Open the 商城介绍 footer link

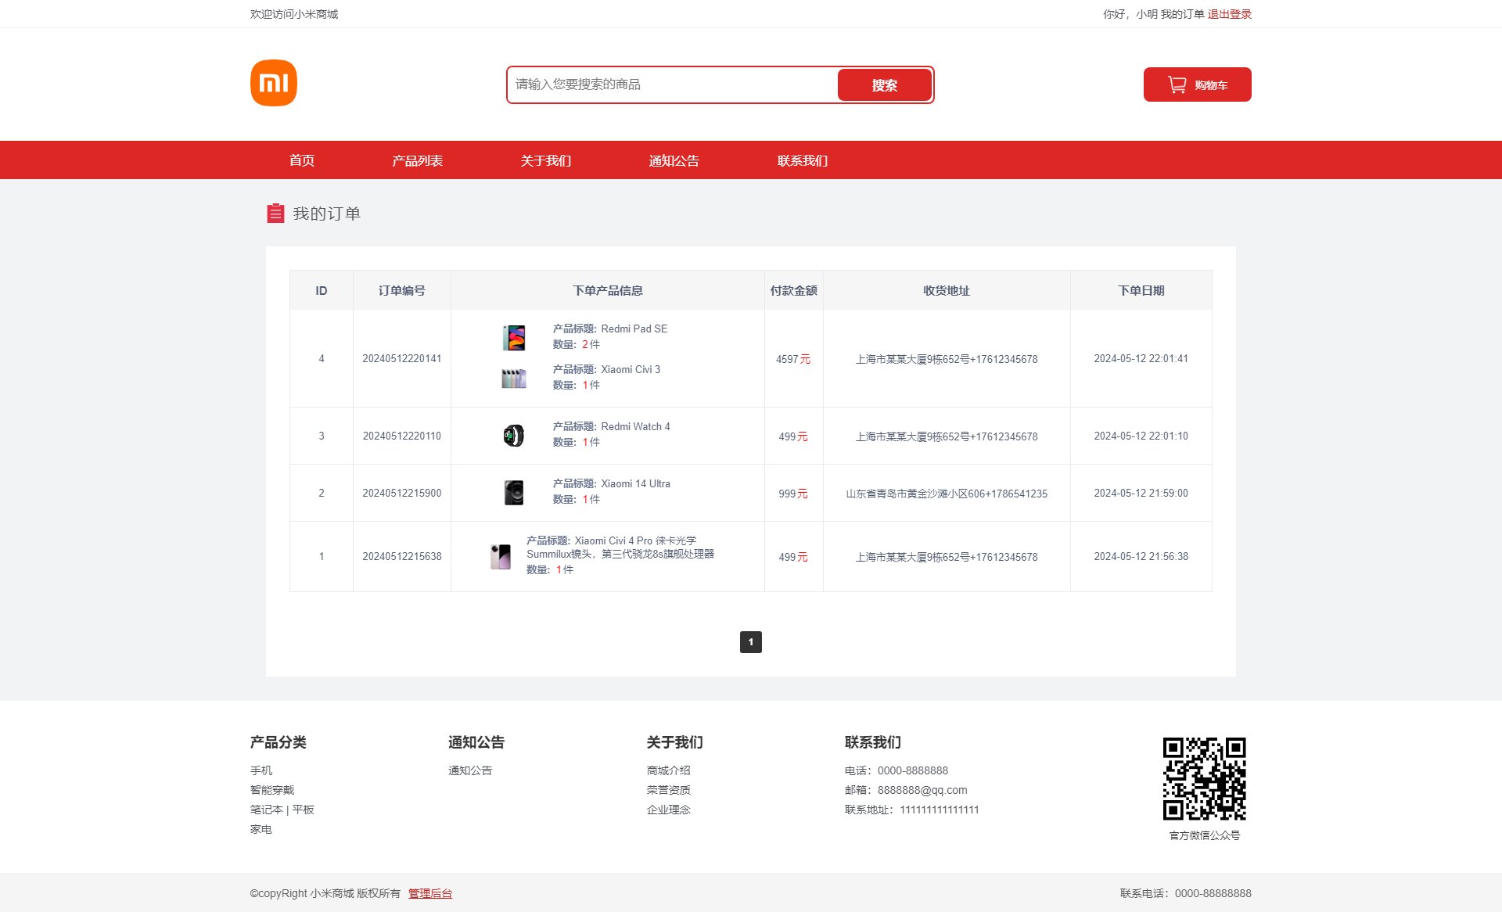click(x=669, y=770)
